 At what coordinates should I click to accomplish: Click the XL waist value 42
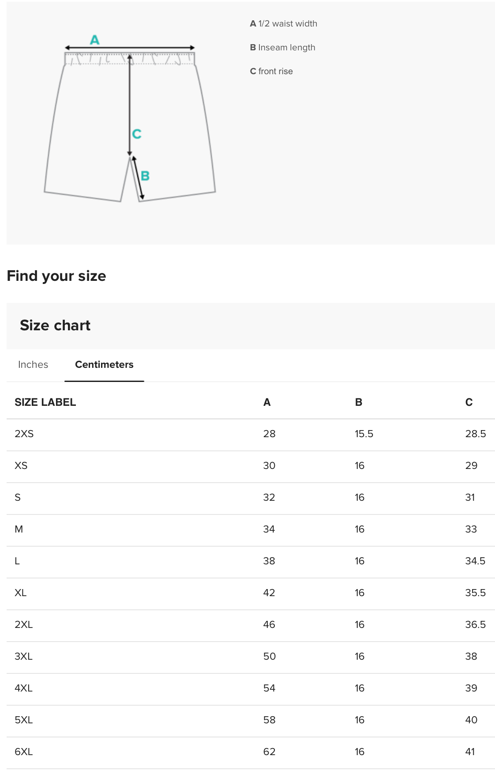click(x=269, y=593)
